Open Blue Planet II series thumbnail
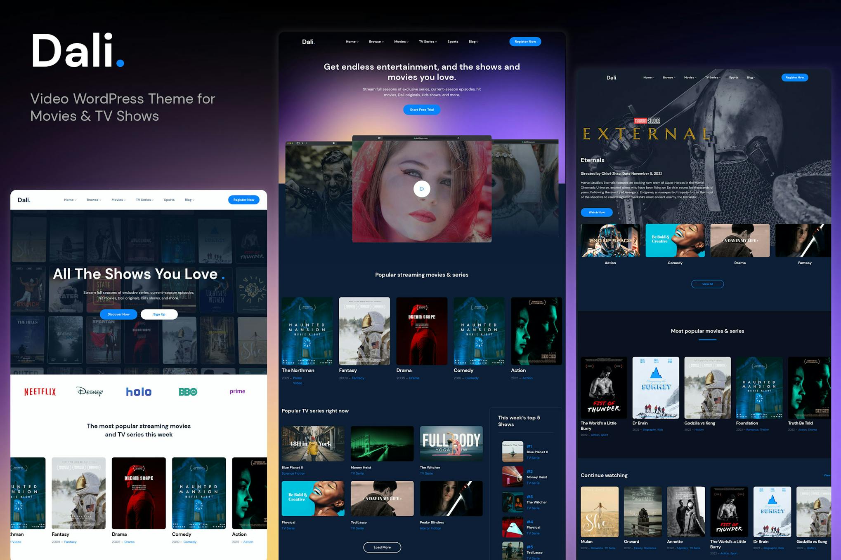The width and height of the screenshot is (841, 560). pyautogui.click(x=313, y=444)
